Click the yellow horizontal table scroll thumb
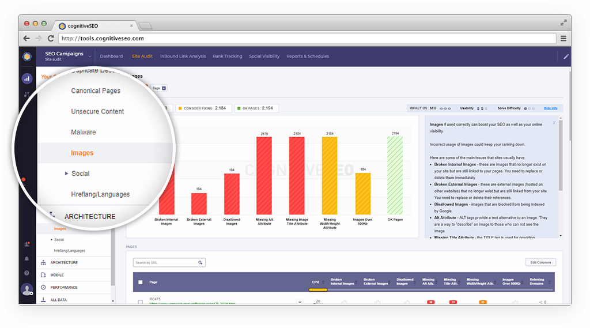This screenshot has height=328, width=590. pos(318,290)
